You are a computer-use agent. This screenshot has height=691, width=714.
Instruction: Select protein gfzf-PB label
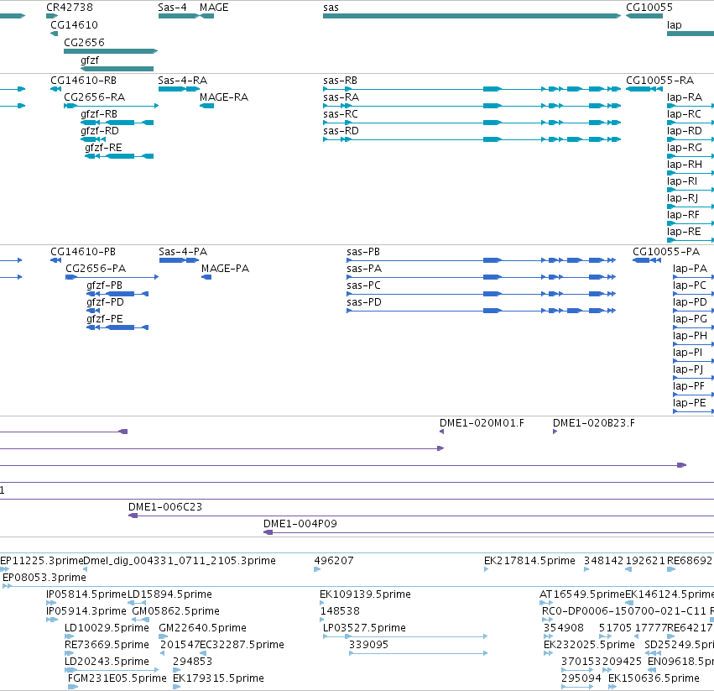(x=104, y=285)
